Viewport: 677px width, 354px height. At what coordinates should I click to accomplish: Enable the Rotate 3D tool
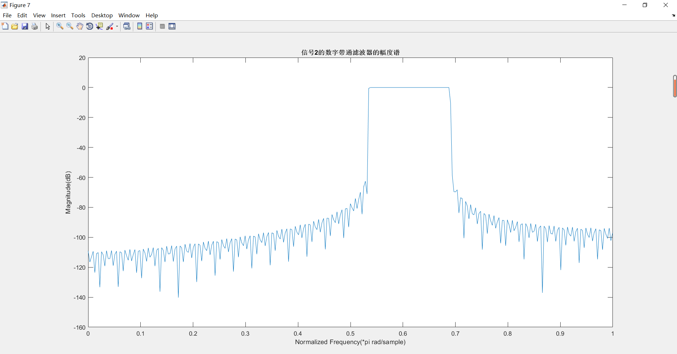[x=90, y=26]
